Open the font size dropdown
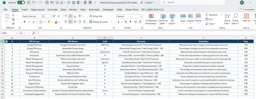 tap(50, 16)
